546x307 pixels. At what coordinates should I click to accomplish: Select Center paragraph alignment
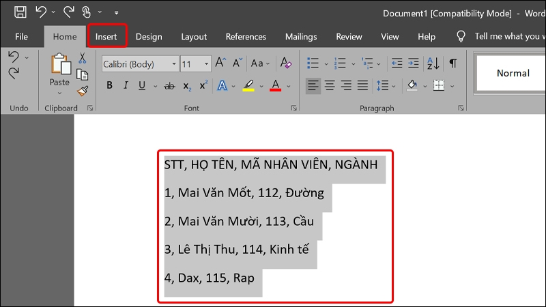[330, 85]
